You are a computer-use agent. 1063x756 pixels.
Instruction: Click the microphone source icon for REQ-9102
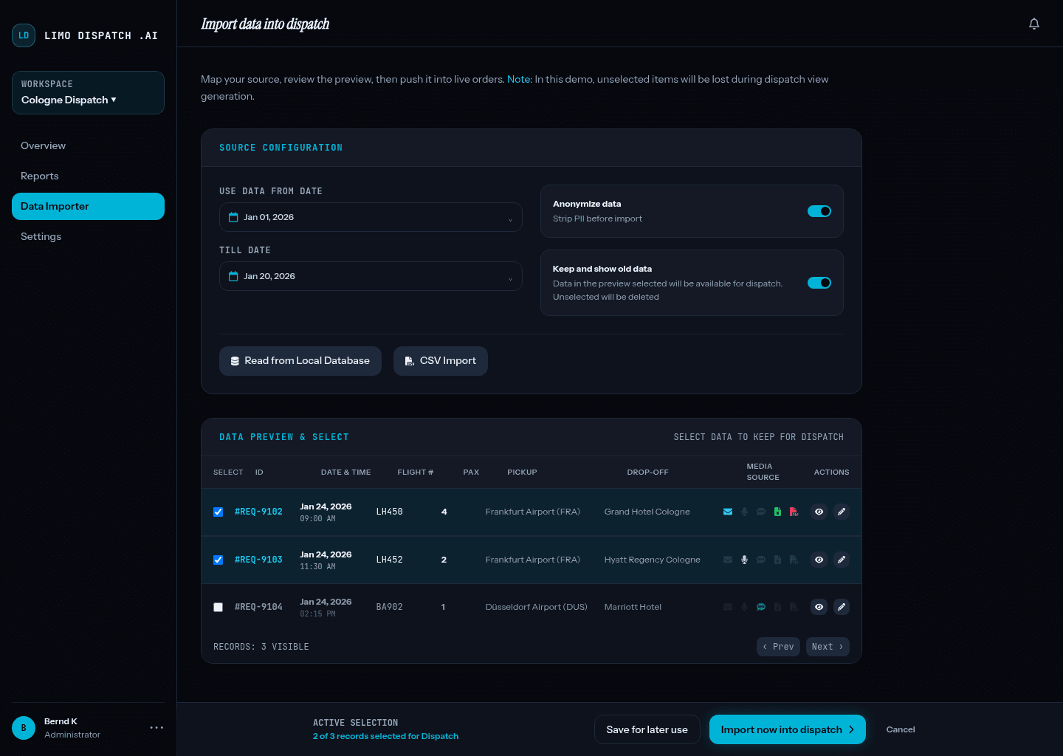click(744, 512)
